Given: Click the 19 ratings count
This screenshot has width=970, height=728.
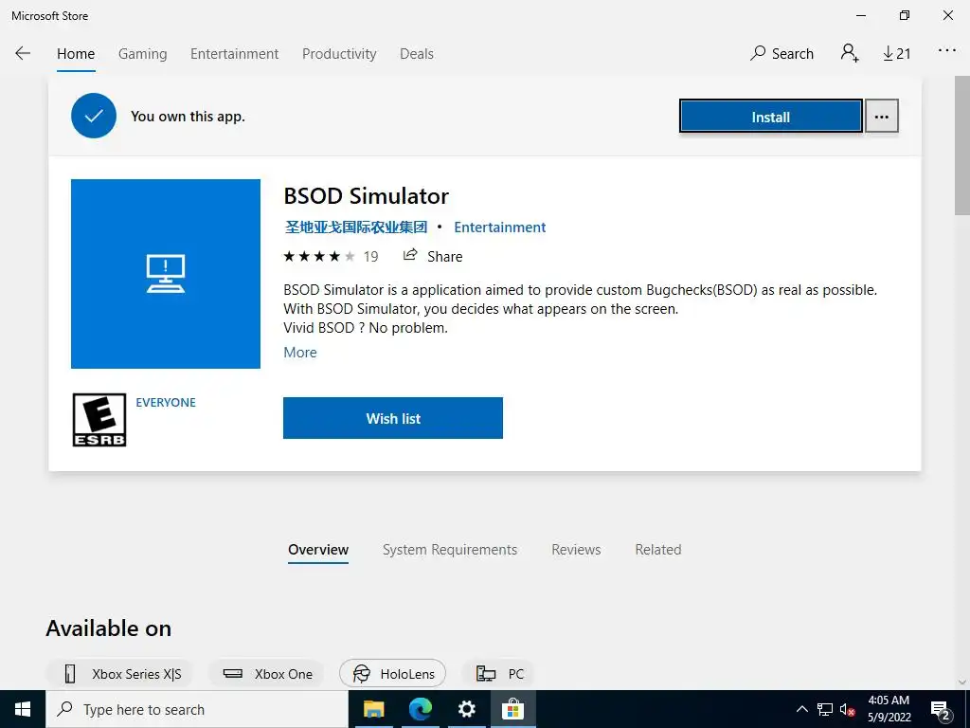Looking at the screenshot, I should tap(370, 256).
